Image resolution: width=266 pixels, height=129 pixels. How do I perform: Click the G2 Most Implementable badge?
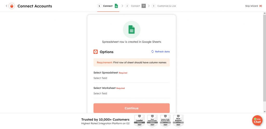[x=152, y=121]
